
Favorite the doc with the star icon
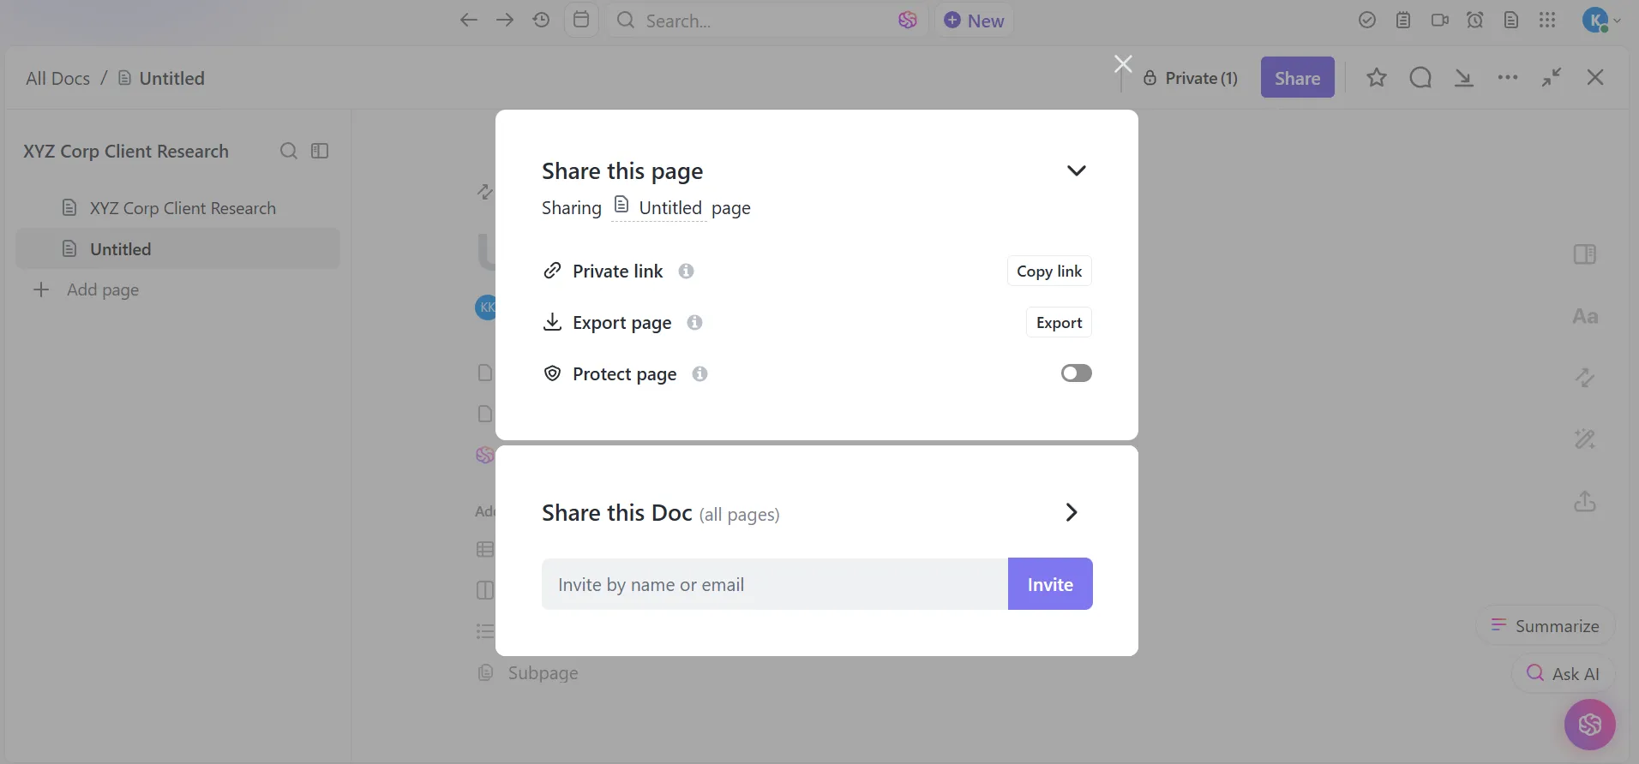(1377, 78)
